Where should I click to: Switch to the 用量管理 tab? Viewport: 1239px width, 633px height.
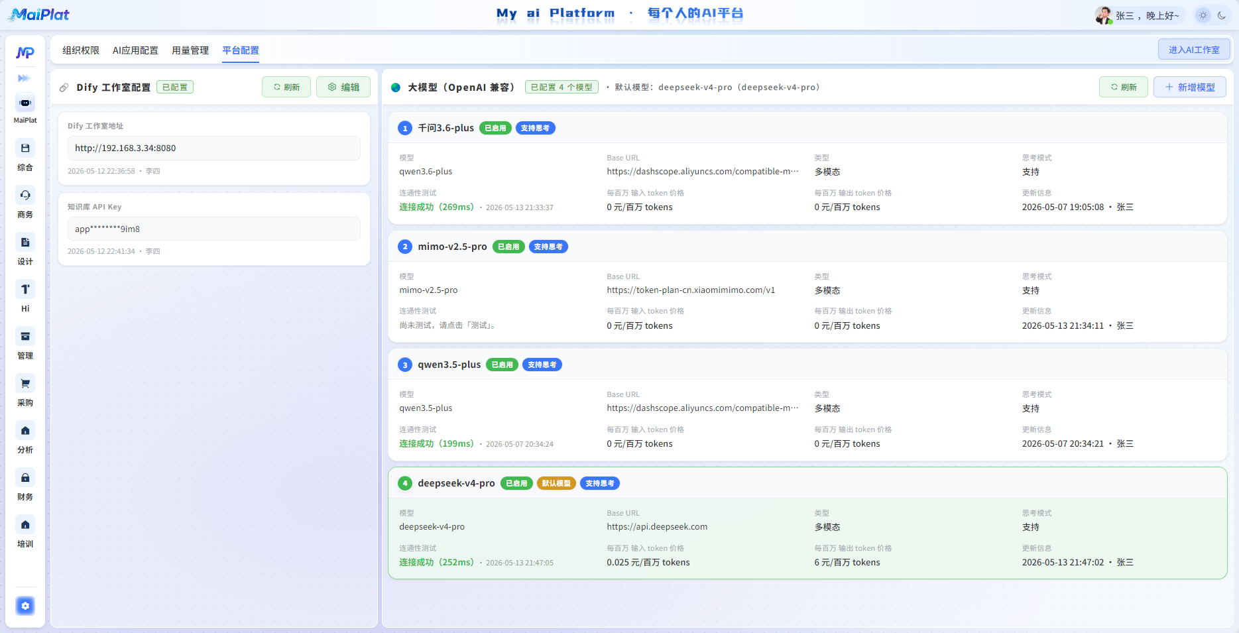tap(190, 50)
